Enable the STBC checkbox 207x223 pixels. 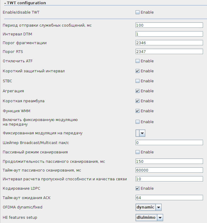(x=138, y=81)
